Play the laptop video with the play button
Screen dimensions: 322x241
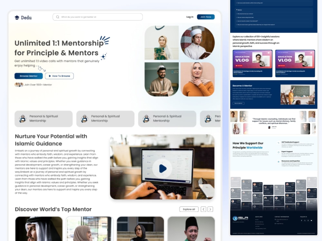pyautogui.click(x=163, y=169)
